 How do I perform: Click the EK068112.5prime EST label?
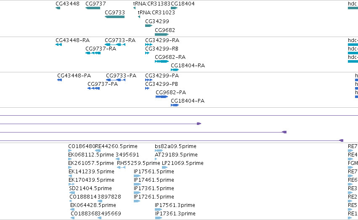[91, 155]
